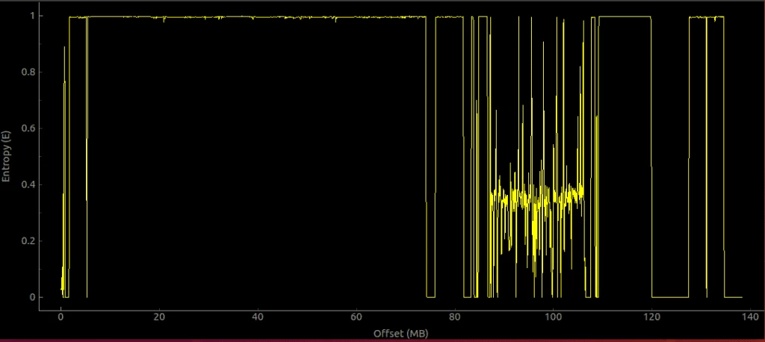The image size is (765, 342).
Task: Click the high-entropy plateau line near 40 MB
Action: (x=258, y=17)
